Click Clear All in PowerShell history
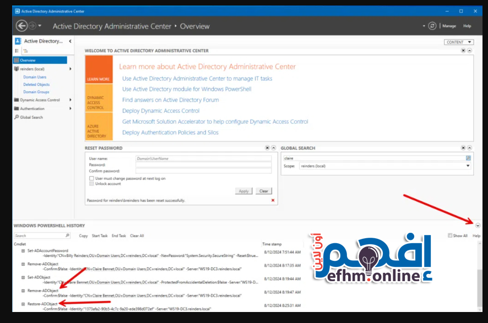The width and height of the screenshot is (488, 323). [x=137, y=236]
